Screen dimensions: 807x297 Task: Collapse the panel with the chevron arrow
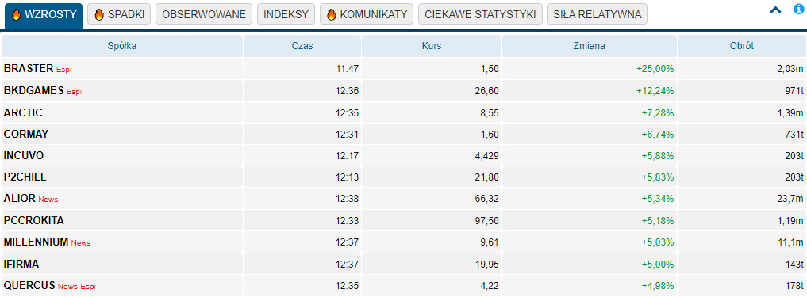775,10
